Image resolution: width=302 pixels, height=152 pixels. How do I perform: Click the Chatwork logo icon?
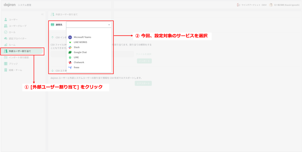click(70, 62)
